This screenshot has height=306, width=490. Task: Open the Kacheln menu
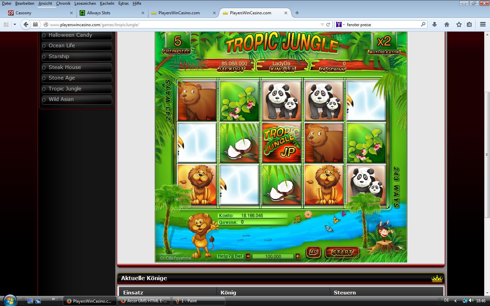[x=107, y=3]
